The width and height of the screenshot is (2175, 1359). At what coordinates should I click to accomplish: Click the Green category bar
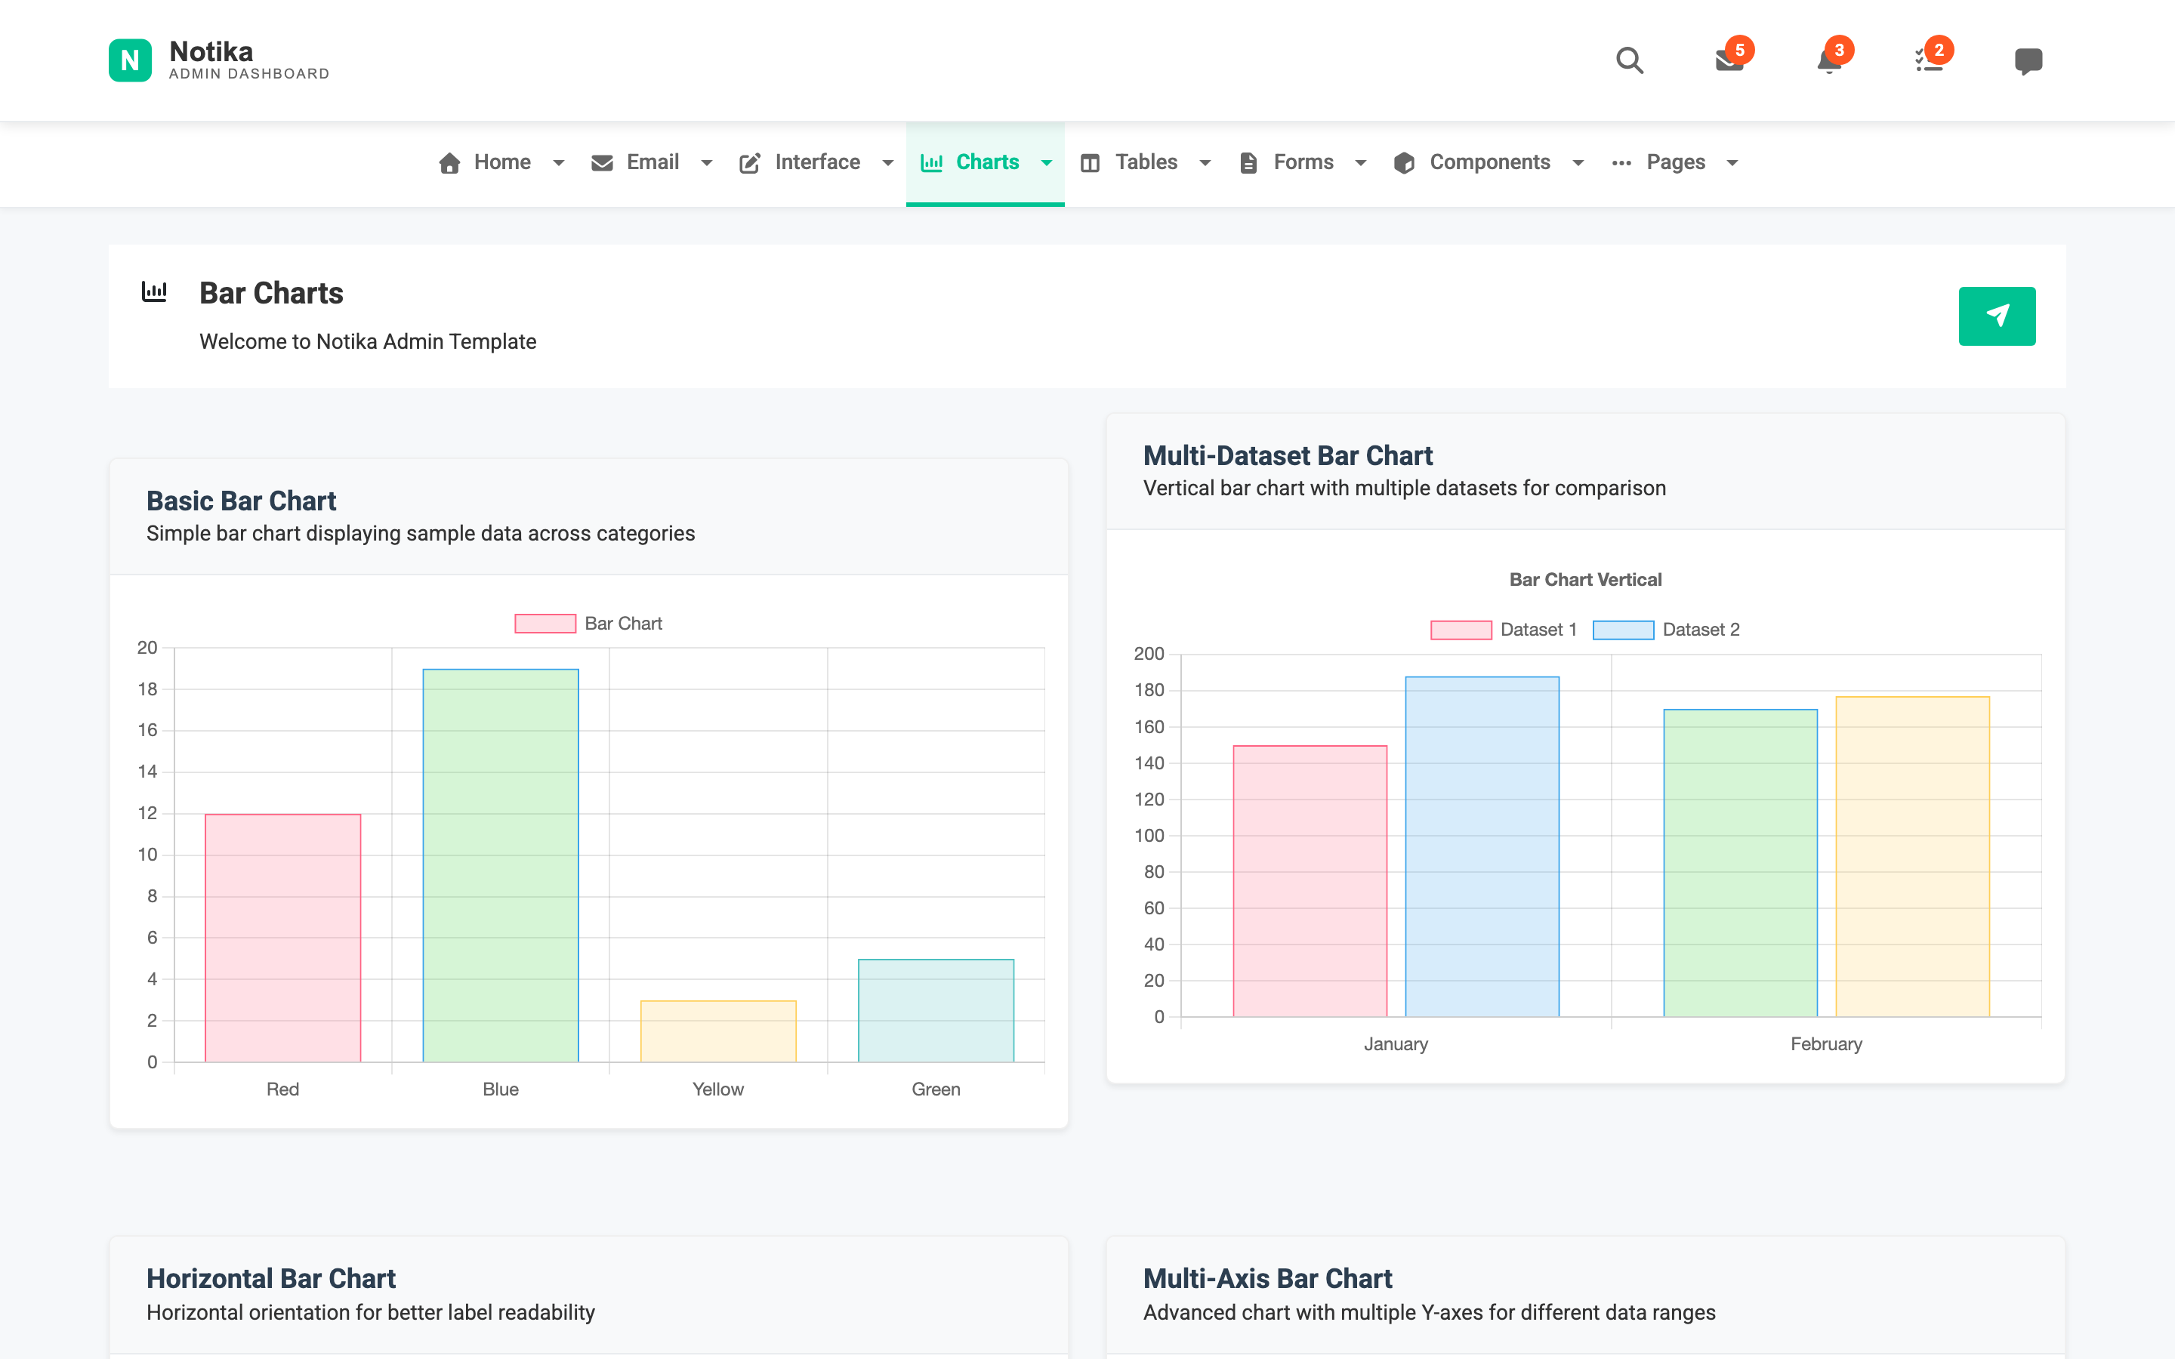click(x=936, y=1010)
